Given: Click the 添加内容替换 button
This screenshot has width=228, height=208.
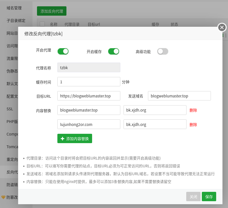Looking at the screenshot, I should point(74,139).
